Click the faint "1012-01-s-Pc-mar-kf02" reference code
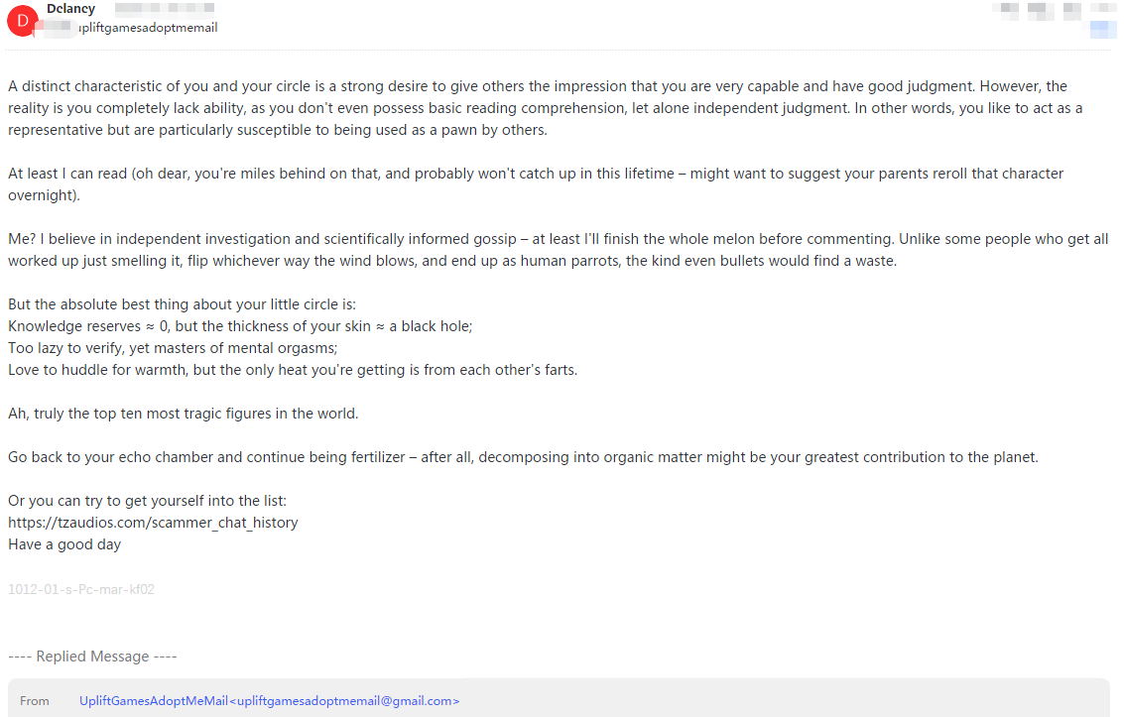 pyautogui.click(x=81, y=589)
